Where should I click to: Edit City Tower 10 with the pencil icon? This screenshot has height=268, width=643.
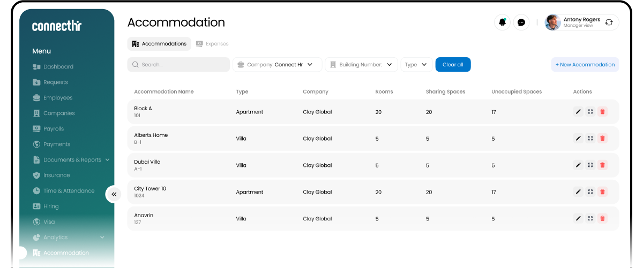tap(578, 192)
